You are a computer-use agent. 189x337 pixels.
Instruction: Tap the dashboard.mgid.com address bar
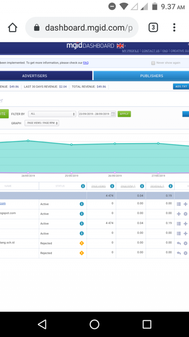coord(82,28)
